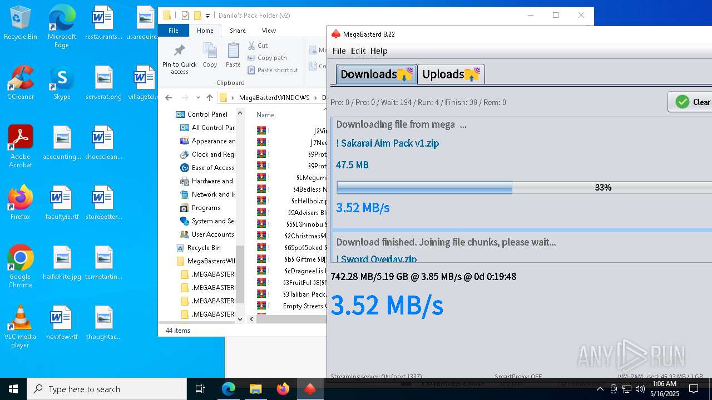Click the Sakarai Aim Pack v1.zip progress bar
Viewport: 712px width, 400px height.
(x=524, y=187)
